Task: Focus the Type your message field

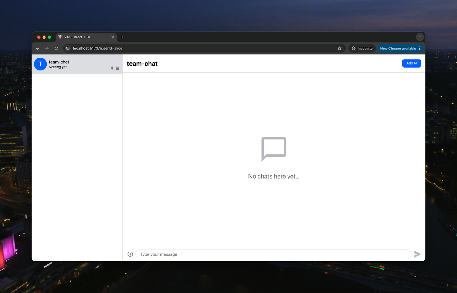Action: 273,254
